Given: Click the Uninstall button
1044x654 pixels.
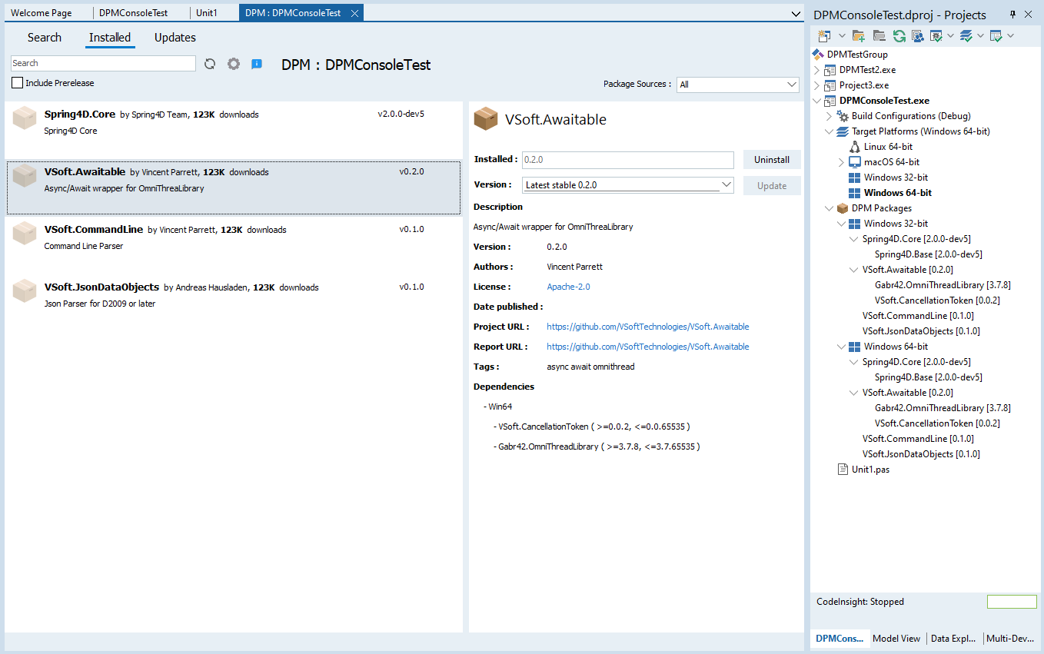Looking at the screenshot, I should click(x=772, y=160).
